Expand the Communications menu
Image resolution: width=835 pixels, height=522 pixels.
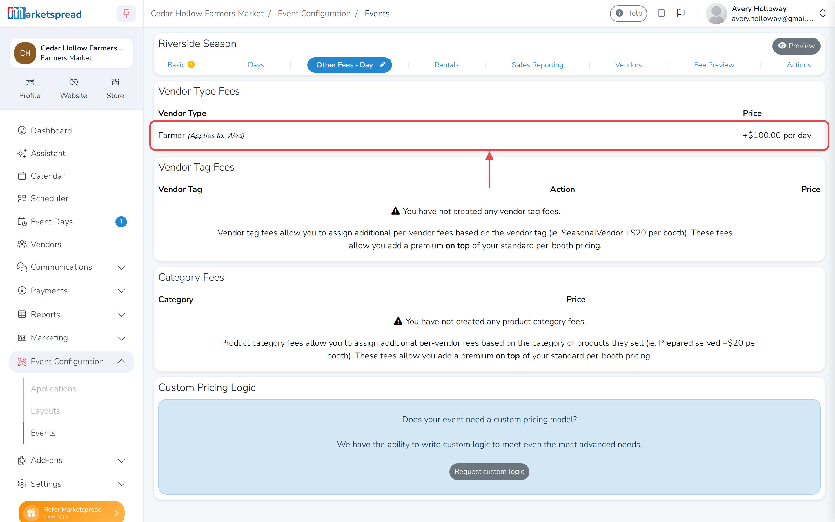coord(71,267)
